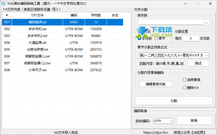Click the 编码 column header
Screen dimensions: 217x135
click(74, 15)
